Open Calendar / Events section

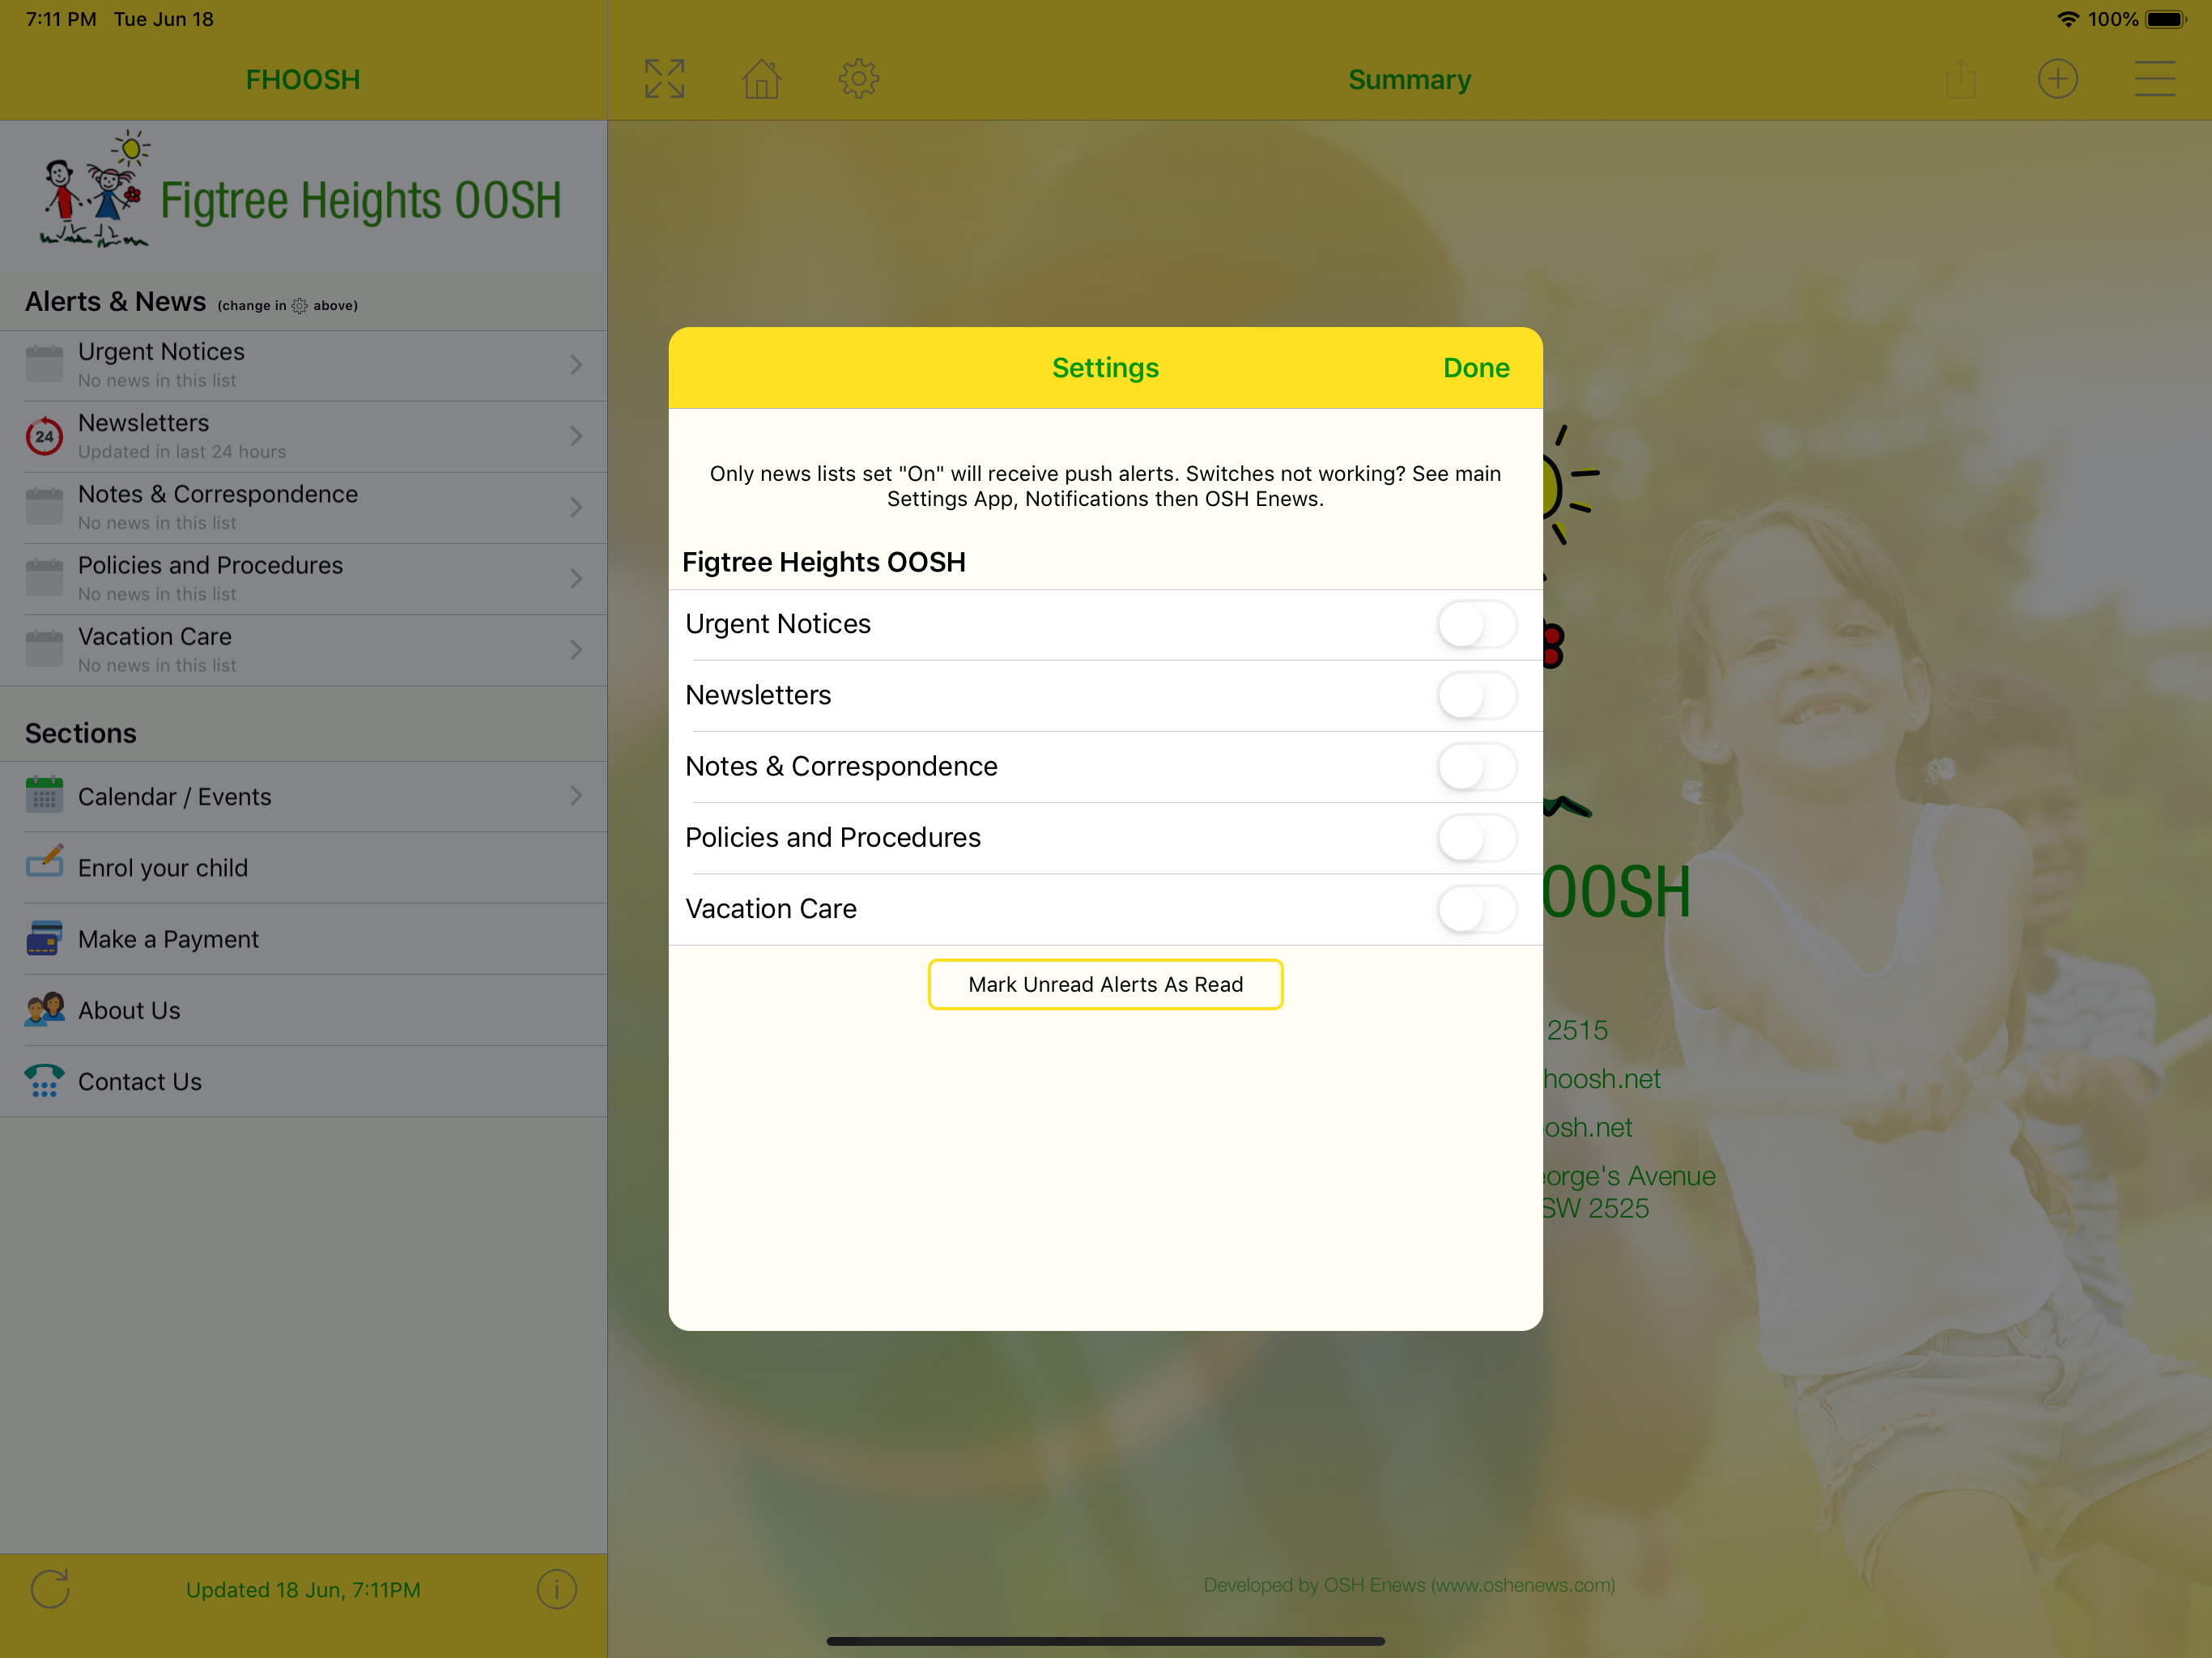[x=303, y=796]
